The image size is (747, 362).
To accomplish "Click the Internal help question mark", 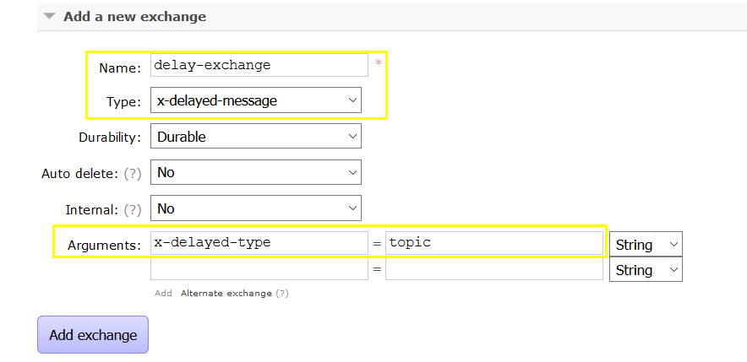I will point(132,209).
